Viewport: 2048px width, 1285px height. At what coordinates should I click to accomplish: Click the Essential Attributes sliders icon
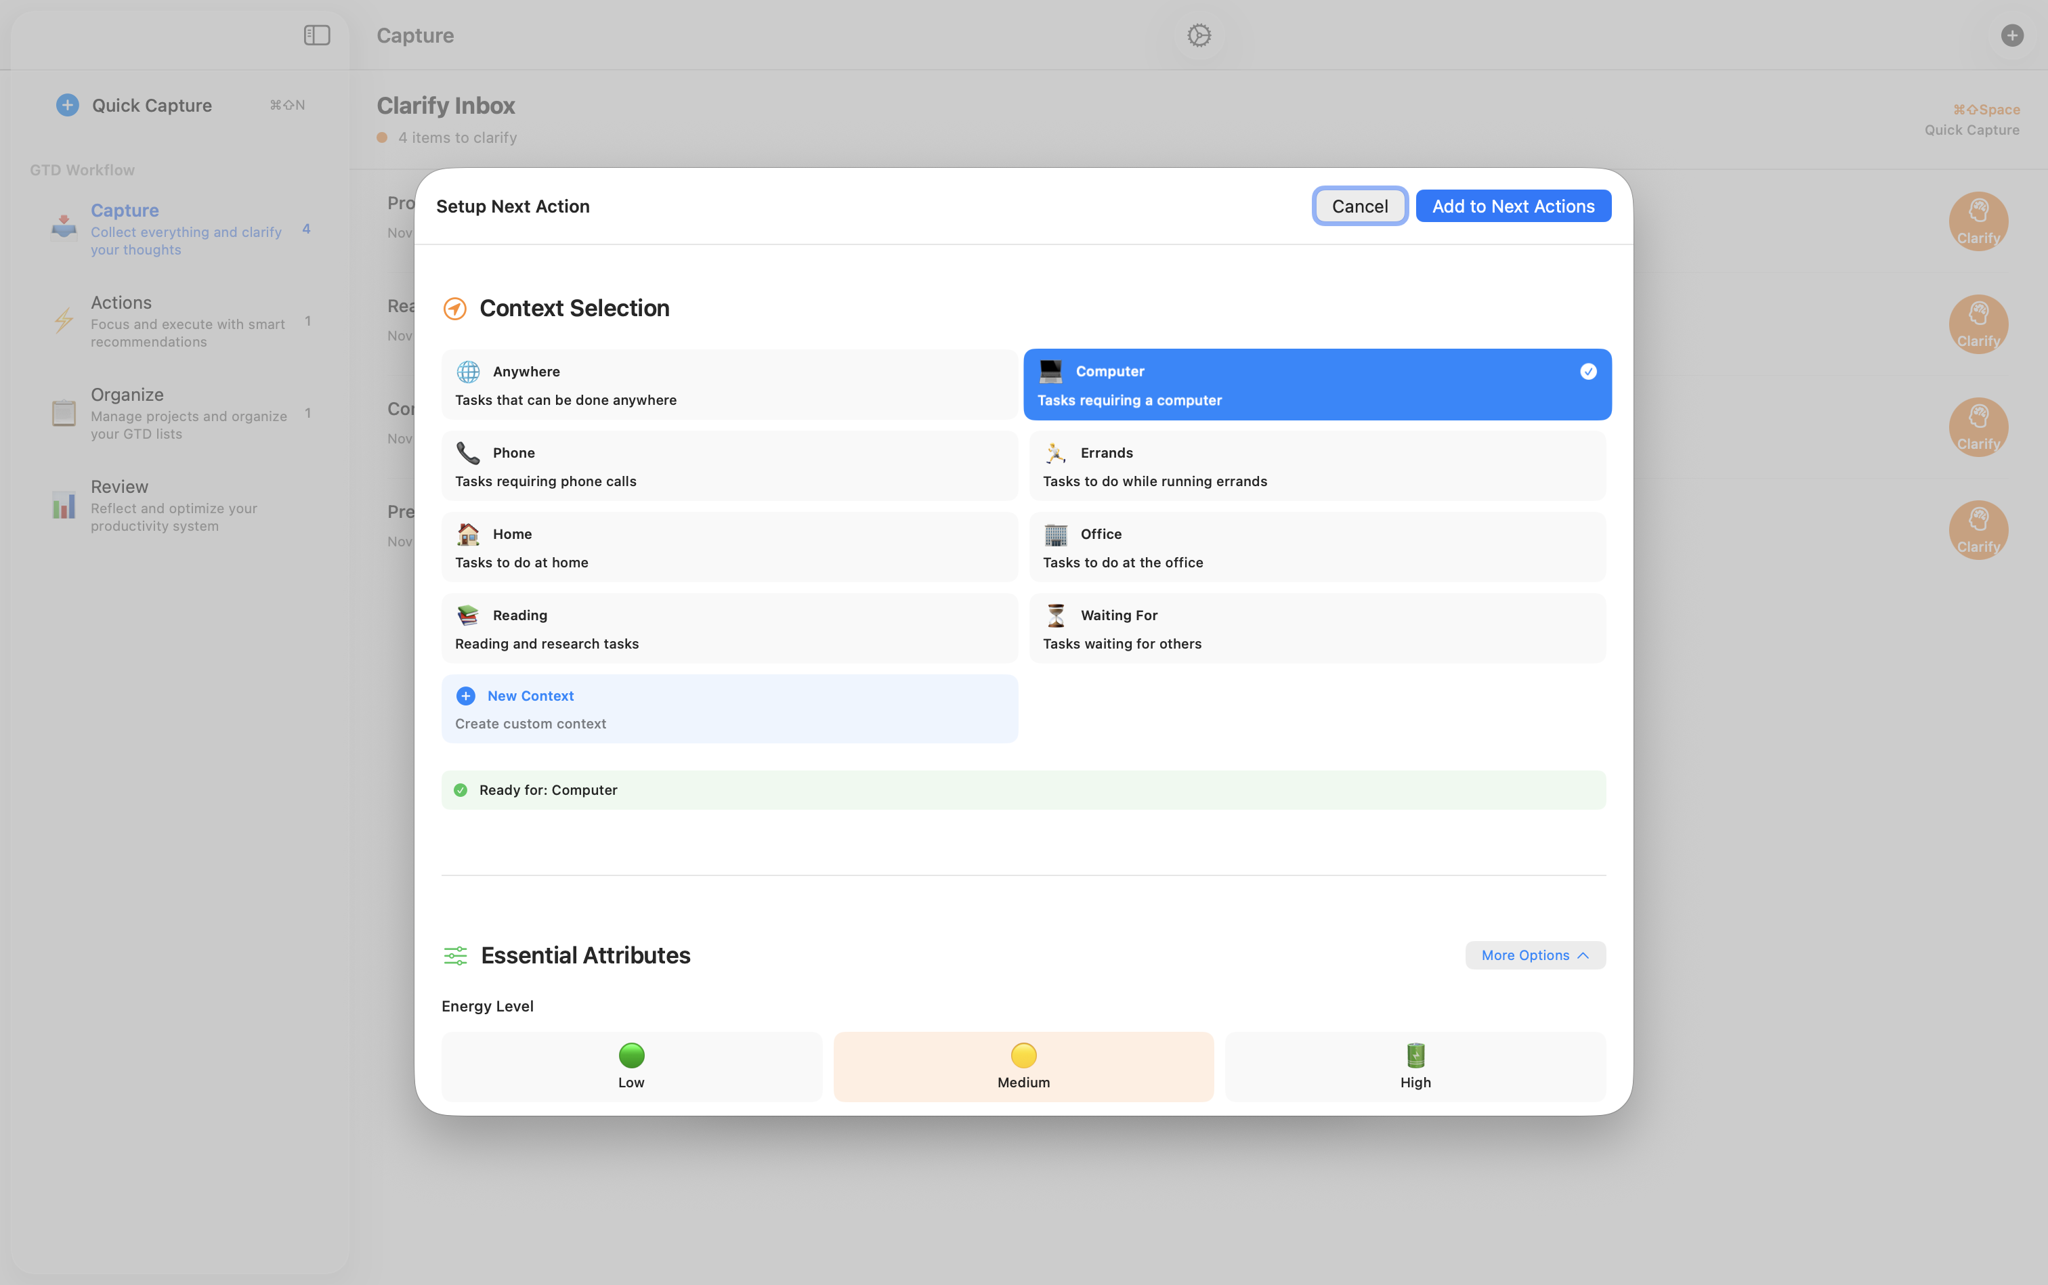(x=456, y=955)
